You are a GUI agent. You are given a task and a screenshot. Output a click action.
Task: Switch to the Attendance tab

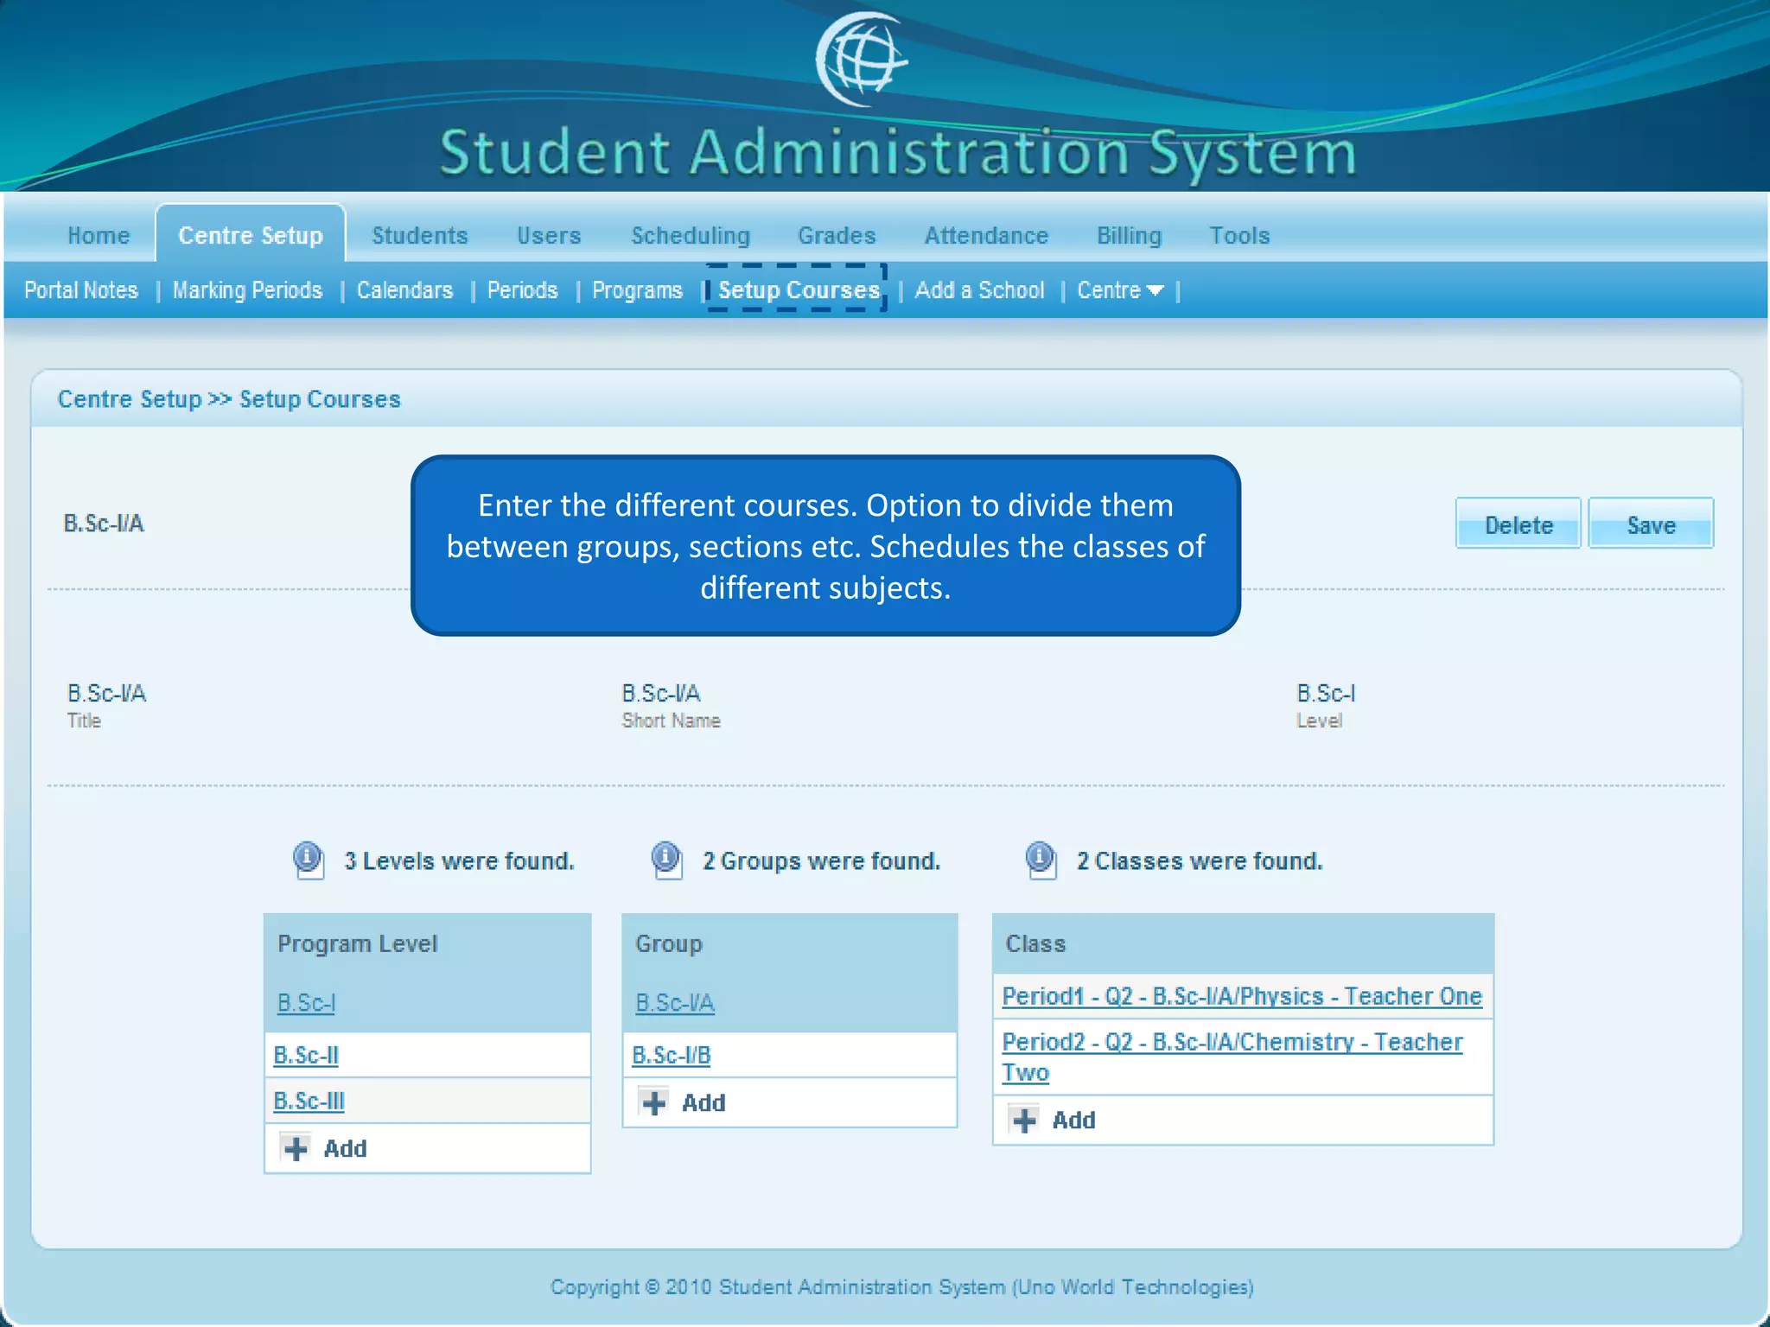pos(986,235)
